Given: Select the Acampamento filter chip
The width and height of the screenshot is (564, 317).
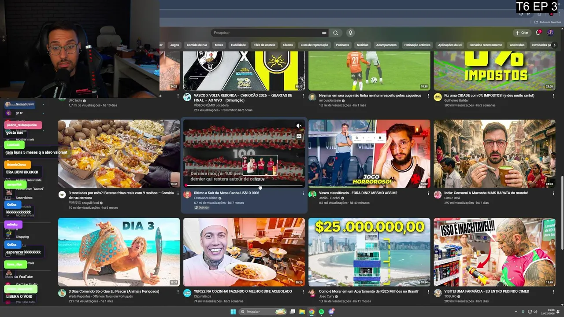Looking at the screenshot, I should pyautogui.click(x=386, y=45).
